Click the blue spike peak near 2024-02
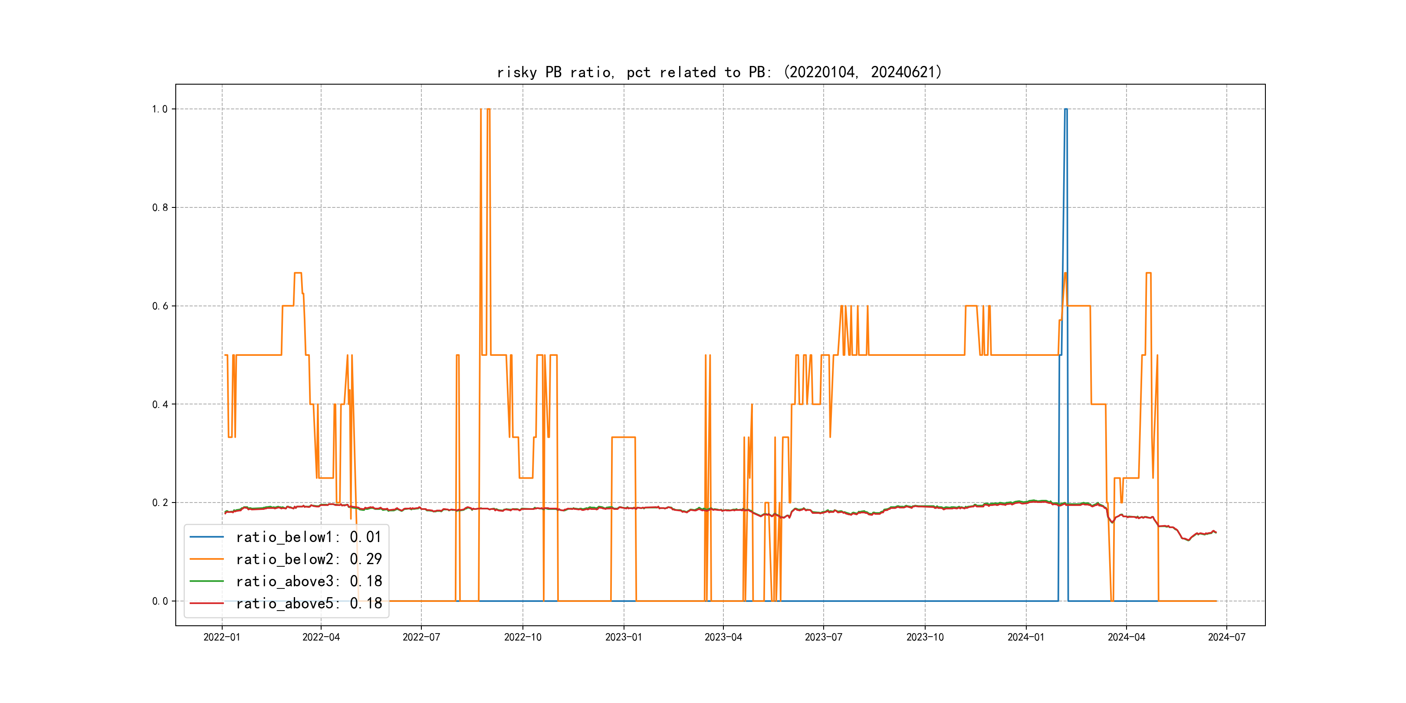This screenshot has height=703, width=1406. 1065,109
